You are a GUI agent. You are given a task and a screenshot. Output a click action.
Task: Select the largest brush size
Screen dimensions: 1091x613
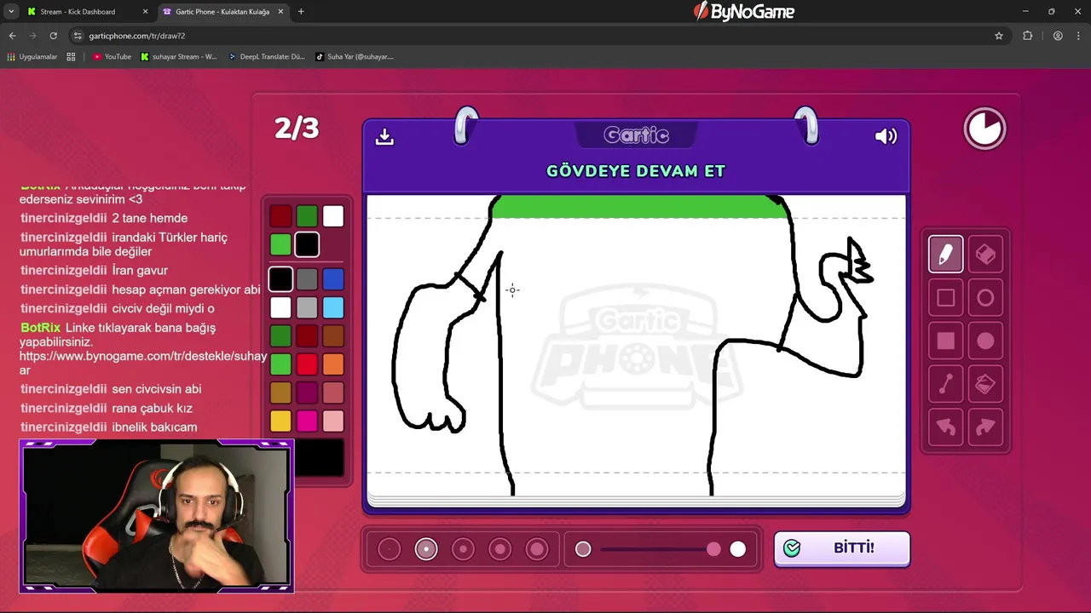tap(537, 549)
